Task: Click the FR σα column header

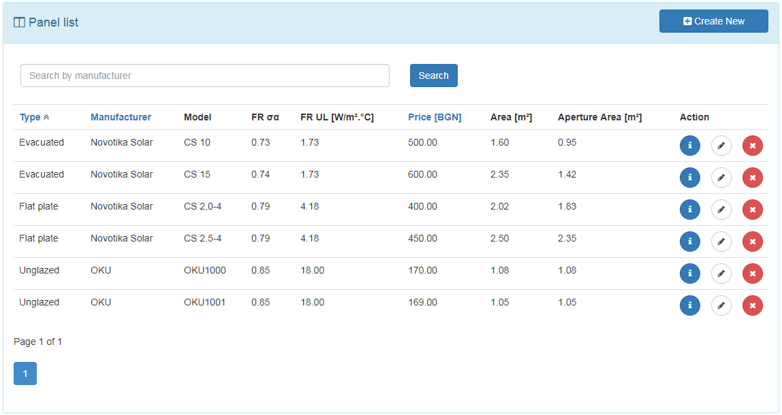Action: [x=265, y=117]
